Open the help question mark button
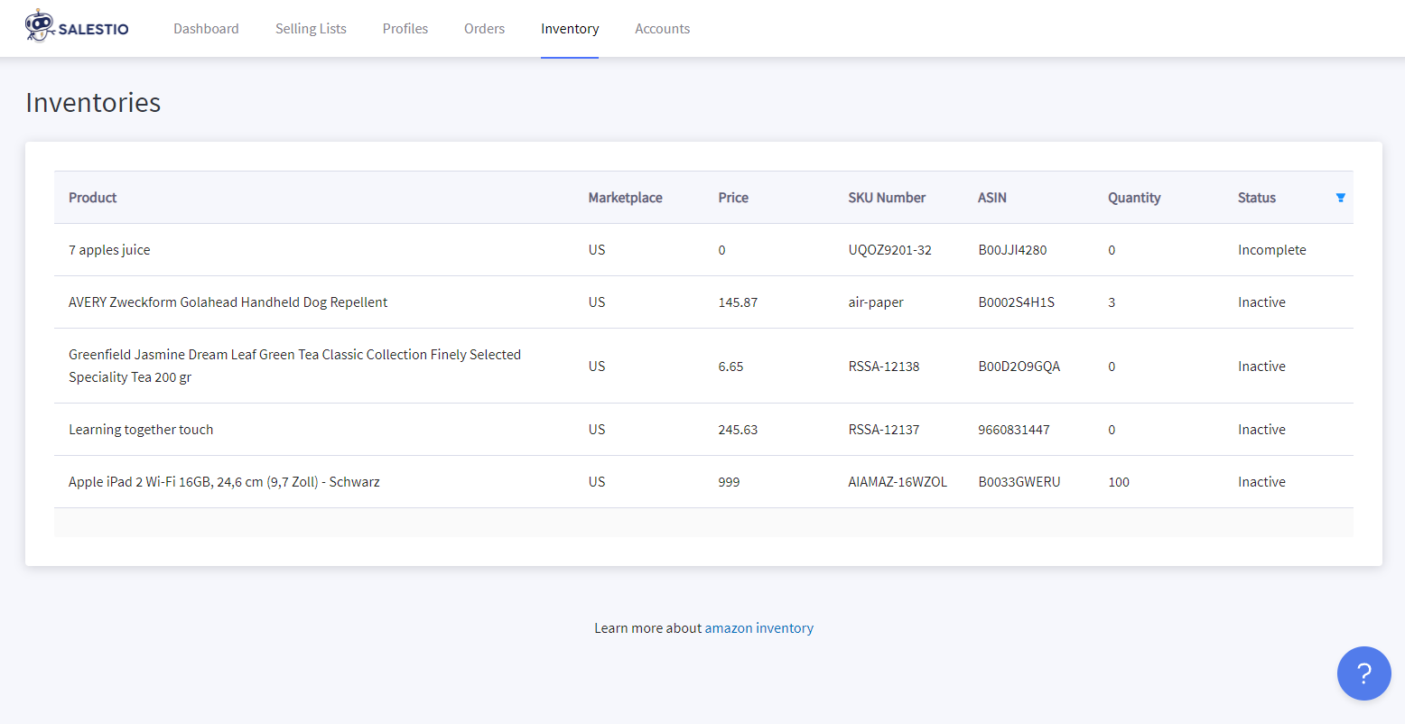This screenshot has width=1405, height=724. coord(1364,673)
